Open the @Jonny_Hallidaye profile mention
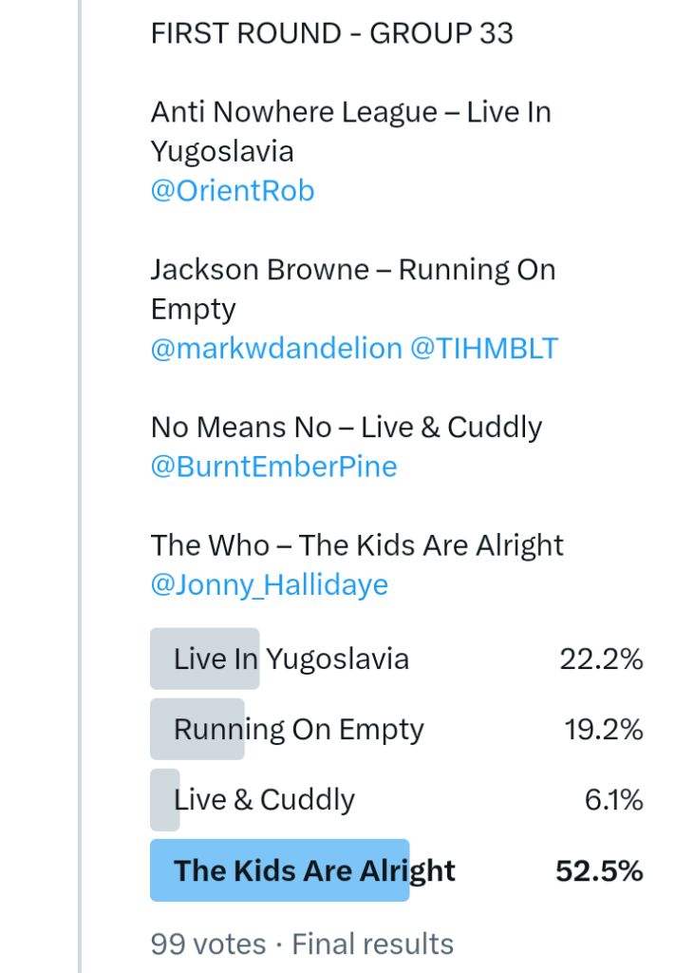675x973 pixels. [x=269, y=584]
